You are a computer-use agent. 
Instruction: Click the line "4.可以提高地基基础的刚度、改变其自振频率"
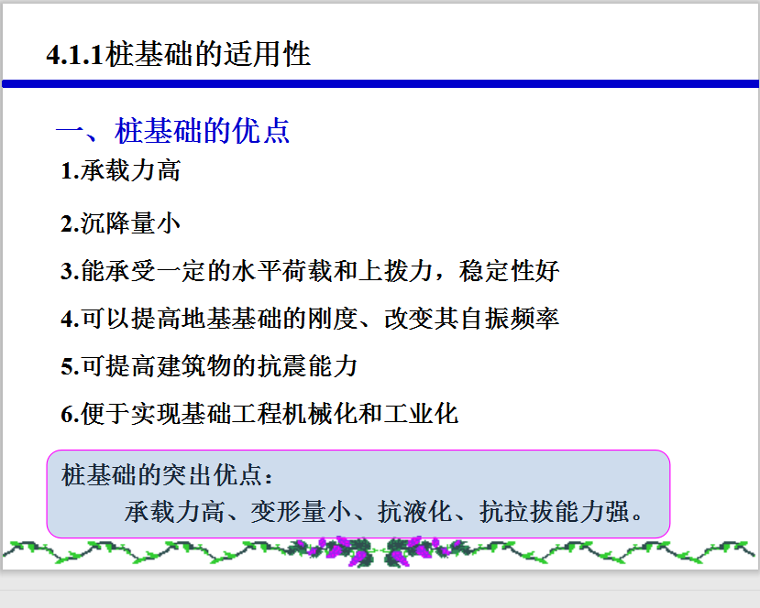click(x=310, y=319)
